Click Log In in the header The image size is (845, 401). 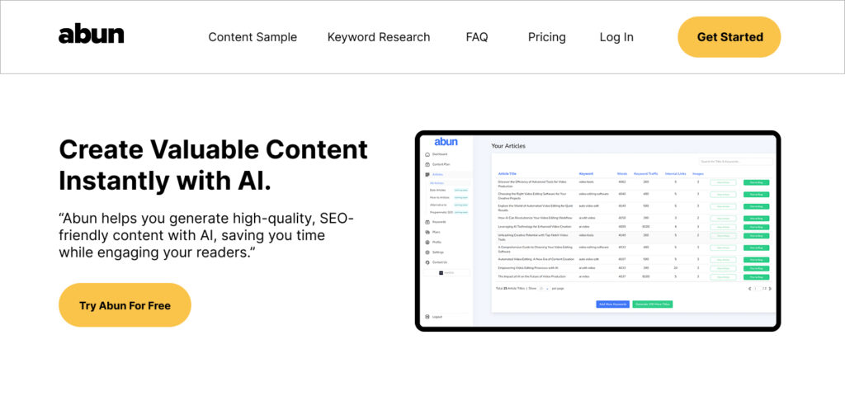pos(616,37)
